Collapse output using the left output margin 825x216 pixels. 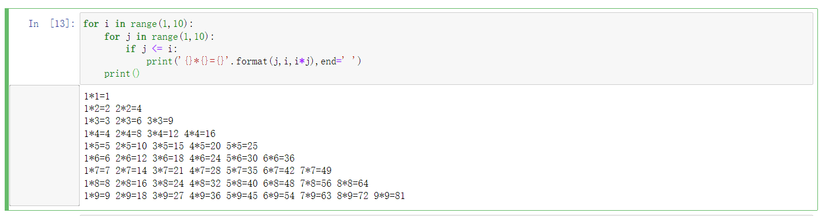45,145
